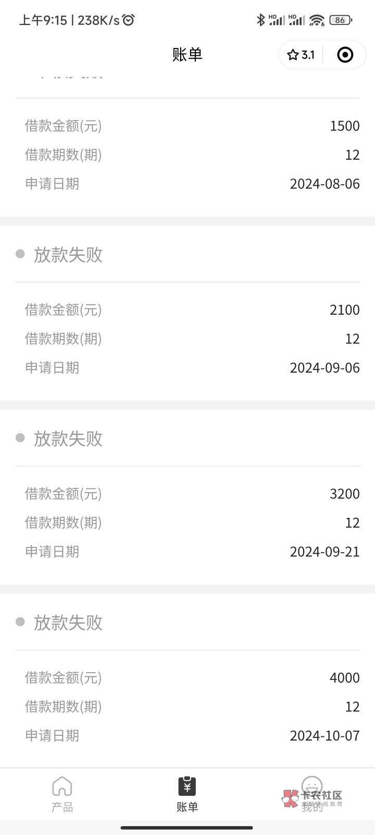
Task: Select the 账单 bill icon
Action: tap(187, 786)
